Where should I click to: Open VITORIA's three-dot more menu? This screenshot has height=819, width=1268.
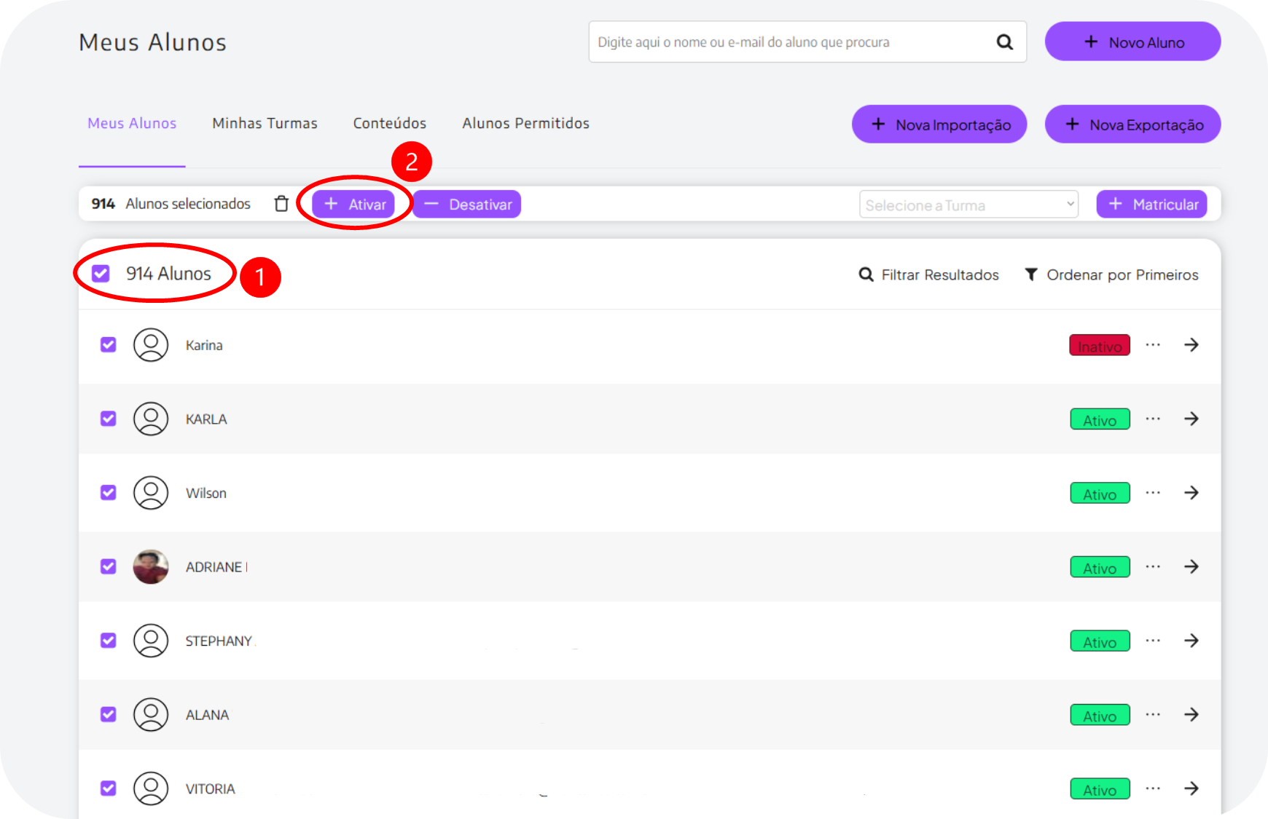click(x=1152, y=788)
